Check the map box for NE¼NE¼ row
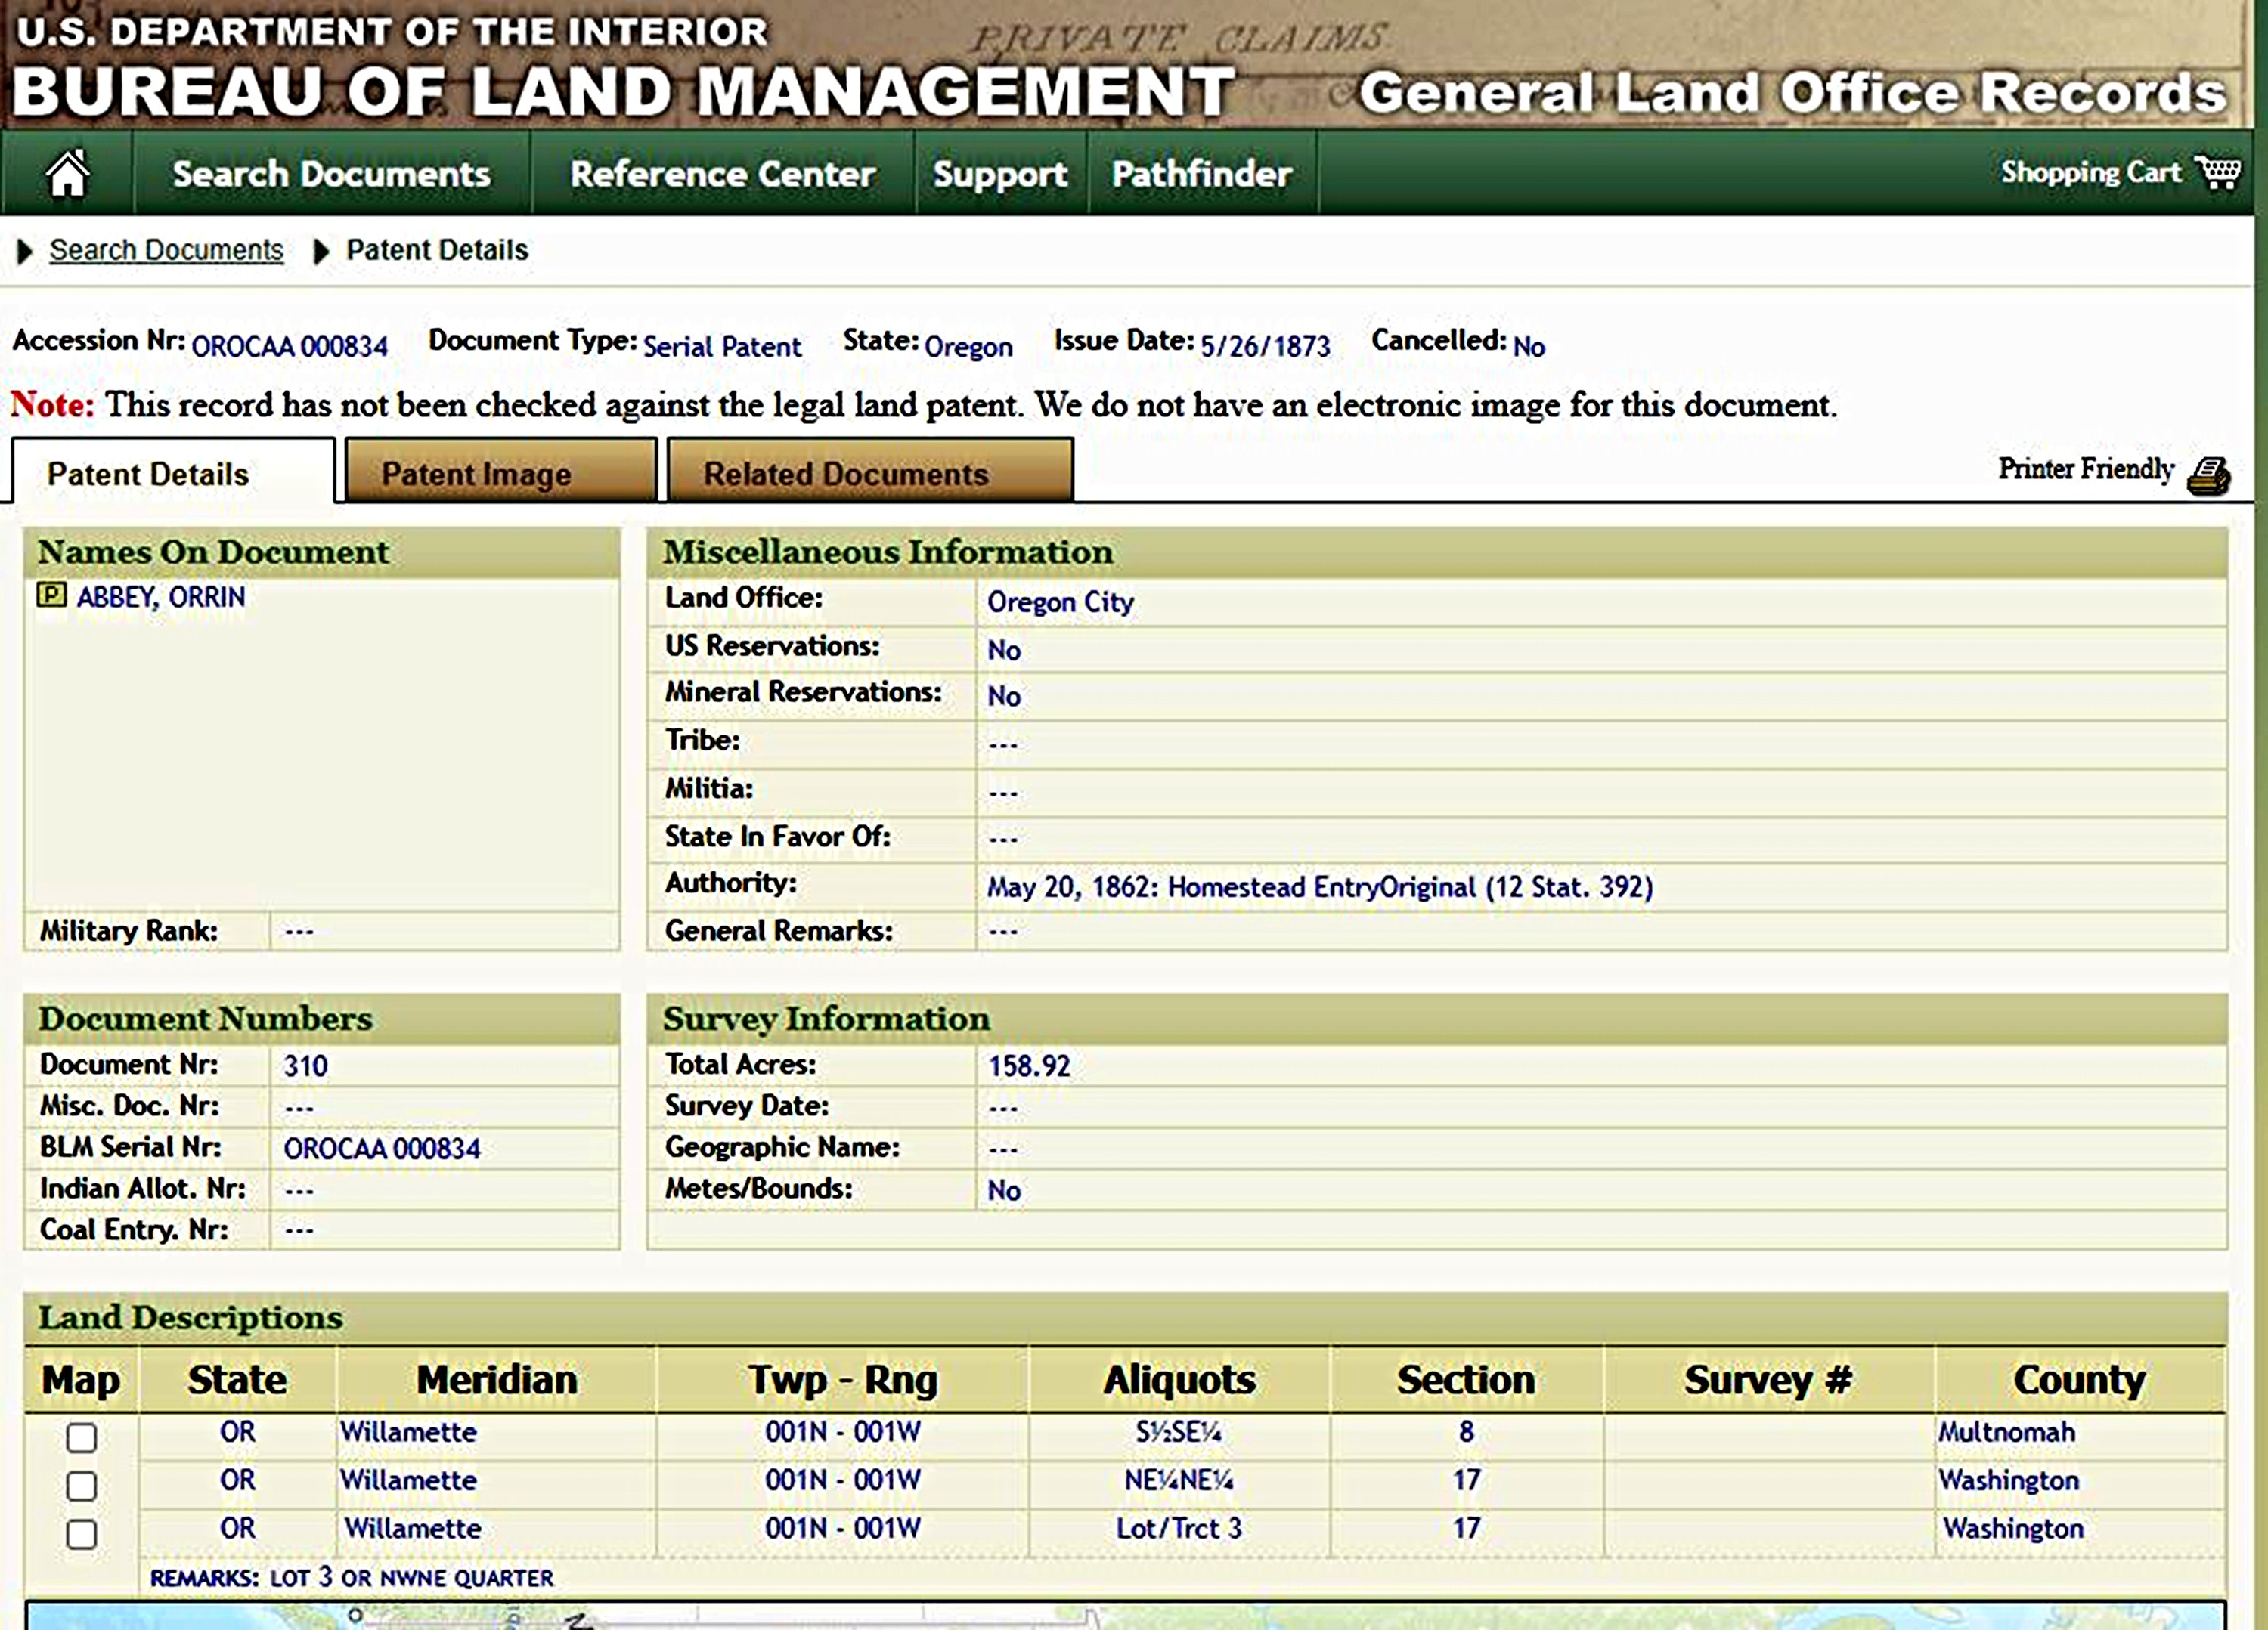 coord(81,1485)
